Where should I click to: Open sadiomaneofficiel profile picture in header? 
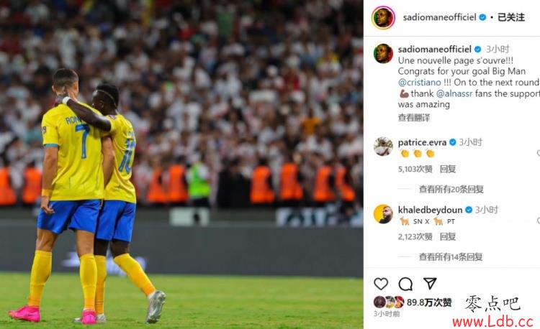383,17
